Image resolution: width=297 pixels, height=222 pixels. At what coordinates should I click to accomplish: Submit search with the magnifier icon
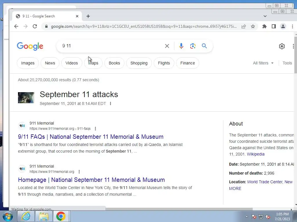pos(204,46)
